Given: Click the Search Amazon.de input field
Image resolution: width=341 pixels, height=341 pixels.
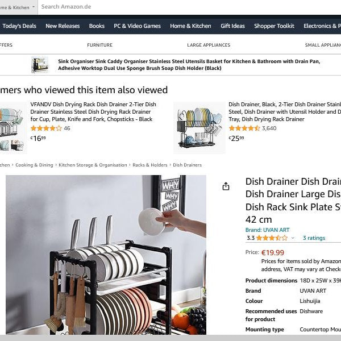Looking at the screenshot, I should click(189, 7).
